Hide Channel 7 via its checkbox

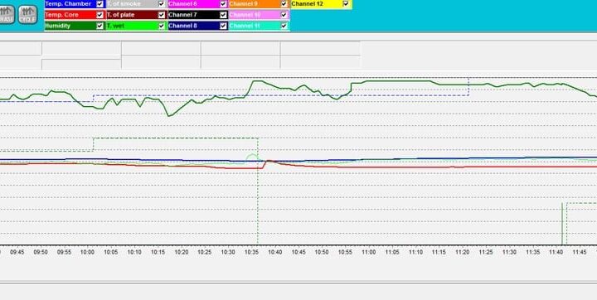[223, 15]
